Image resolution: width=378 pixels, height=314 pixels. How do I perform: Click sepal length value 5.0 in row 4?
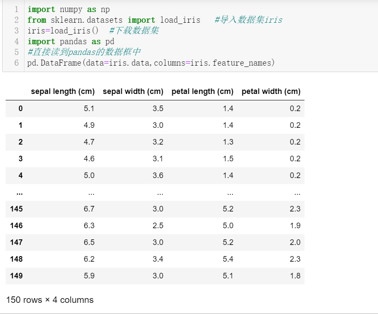[89, 175]
